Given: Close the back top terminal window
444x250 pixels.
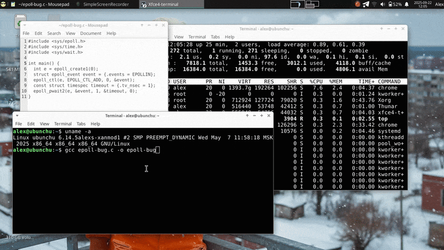Looking at the screenshot, I should point(403,29).
